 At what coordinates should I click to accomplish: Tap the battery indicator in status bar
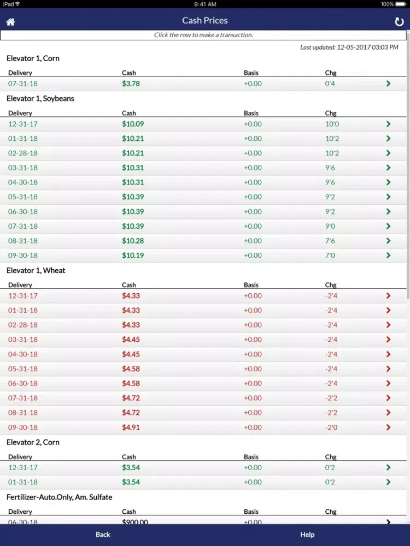(x=400, y=4)
